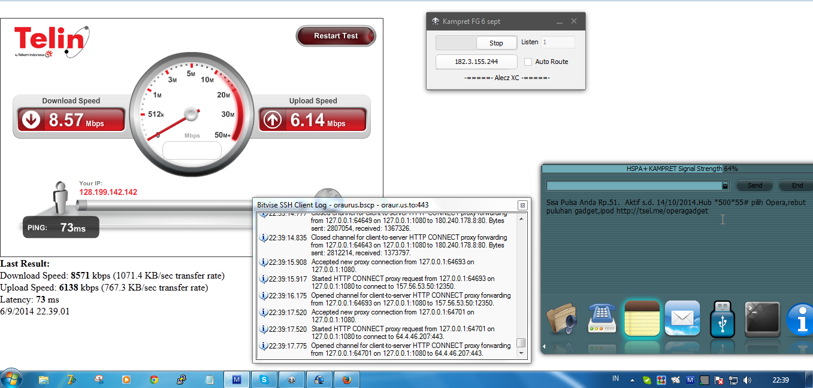This screenshot has height=388, width=813.
Task: Click Restart Test on the Telin speedtest
Action: [336, 36]
